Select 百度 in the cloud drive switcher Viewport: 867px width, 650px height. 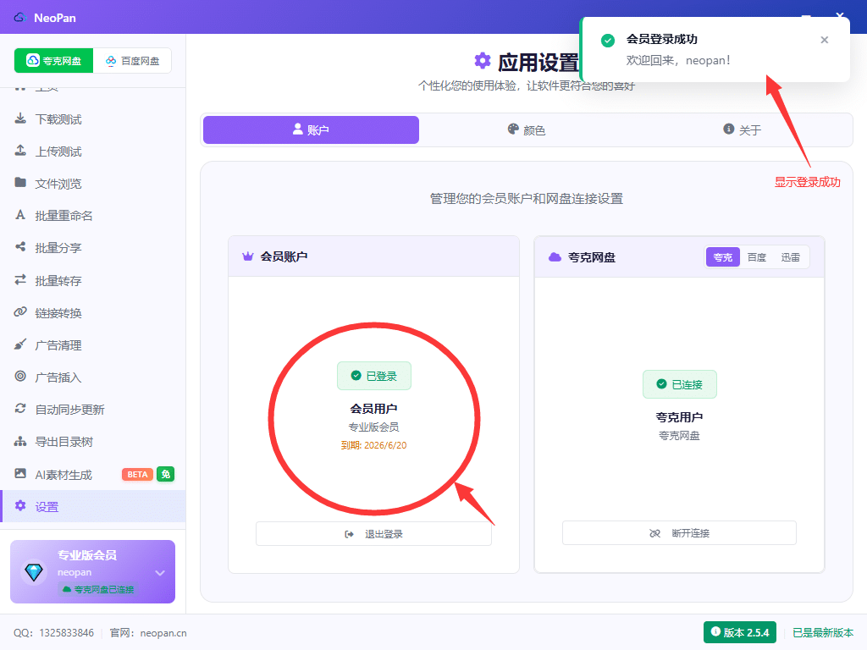coord(756,257)
